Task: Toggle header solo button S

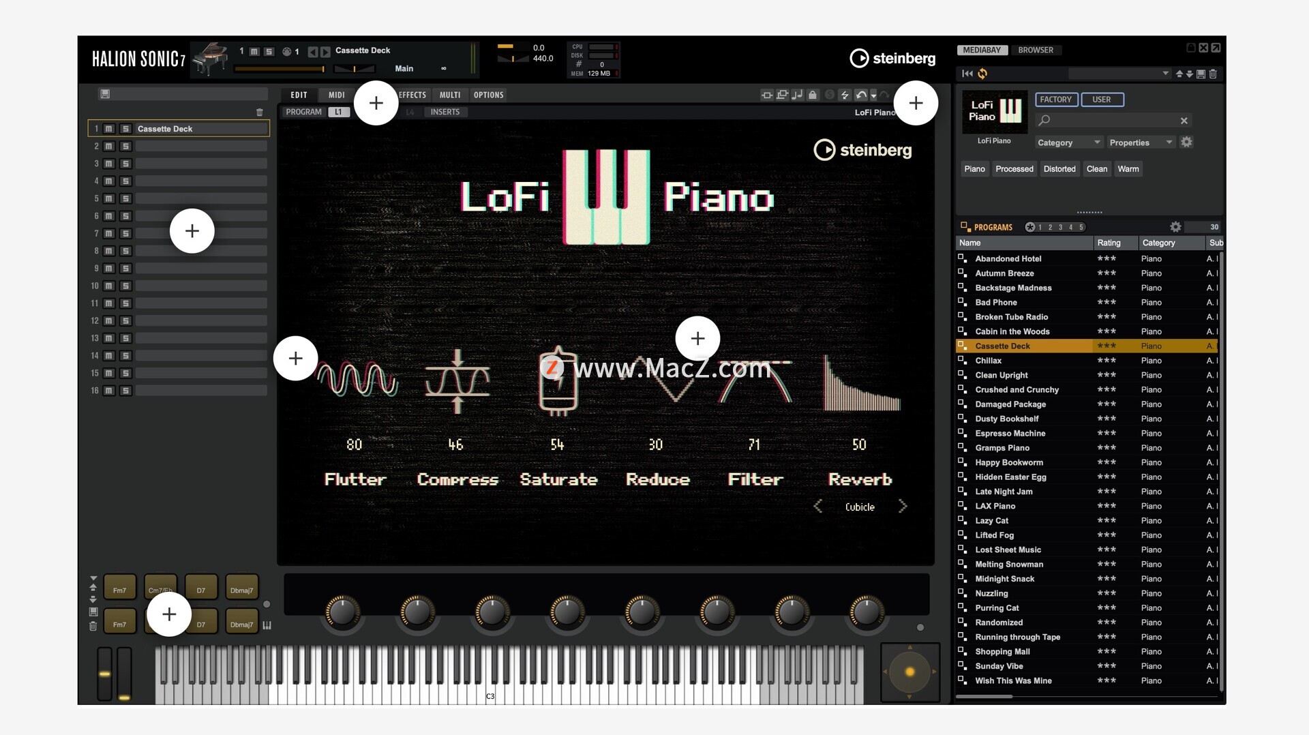Action: (x=269, y=52)
